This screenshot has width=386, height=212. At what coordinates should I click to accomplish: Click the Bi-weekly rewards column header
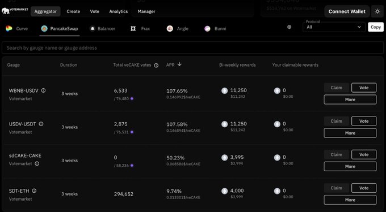click(237, 65)
